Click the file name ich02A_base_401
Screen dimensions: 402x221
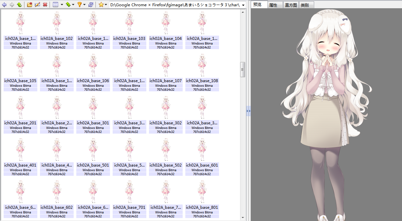(x=20, y=165)
